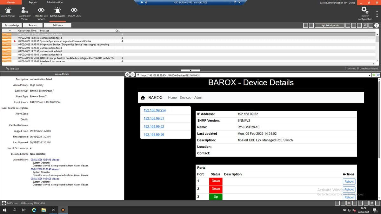Click the browser home icon
The height and width of the screenshot is (214, 381).
138,75
